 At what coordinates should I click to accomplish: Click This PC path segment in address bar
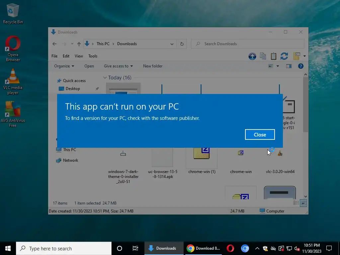[x=103, y=44]
